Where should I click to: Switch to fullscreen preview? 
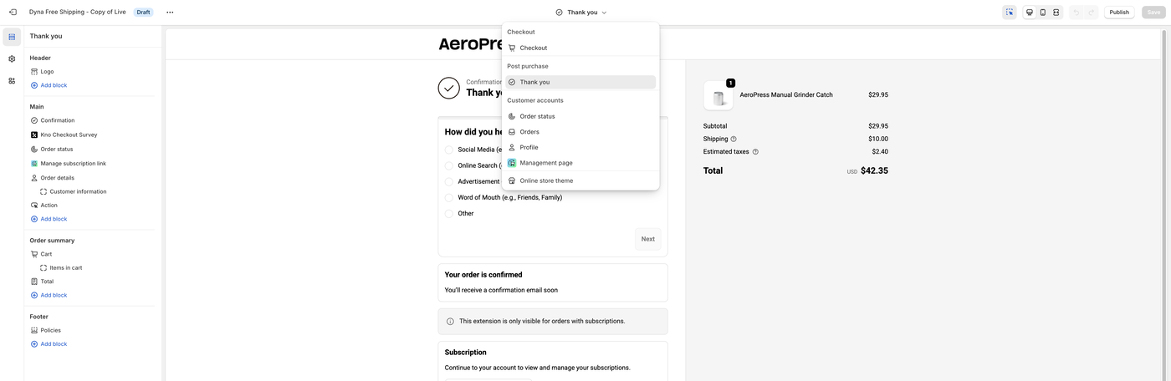coord(1056,13)
